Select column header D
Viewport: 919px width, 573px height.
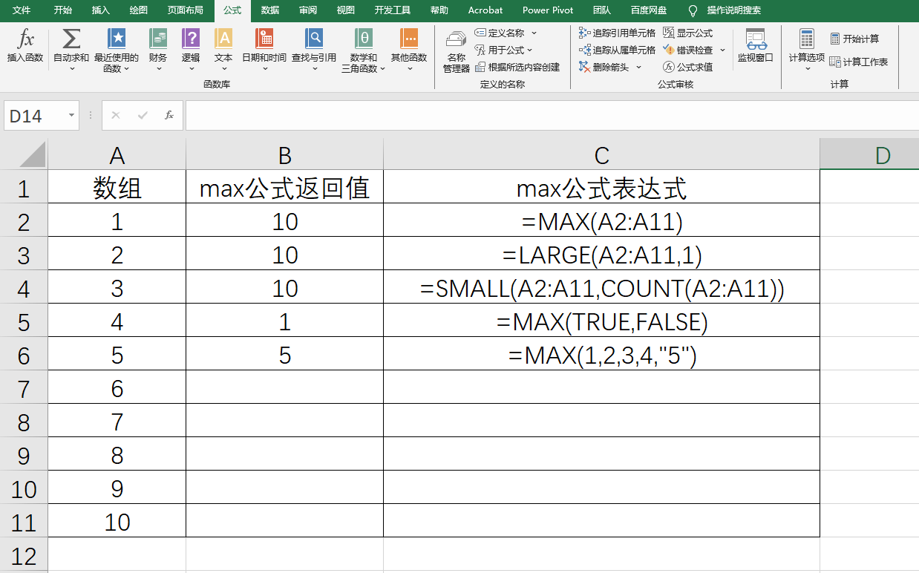coord(869,154)
